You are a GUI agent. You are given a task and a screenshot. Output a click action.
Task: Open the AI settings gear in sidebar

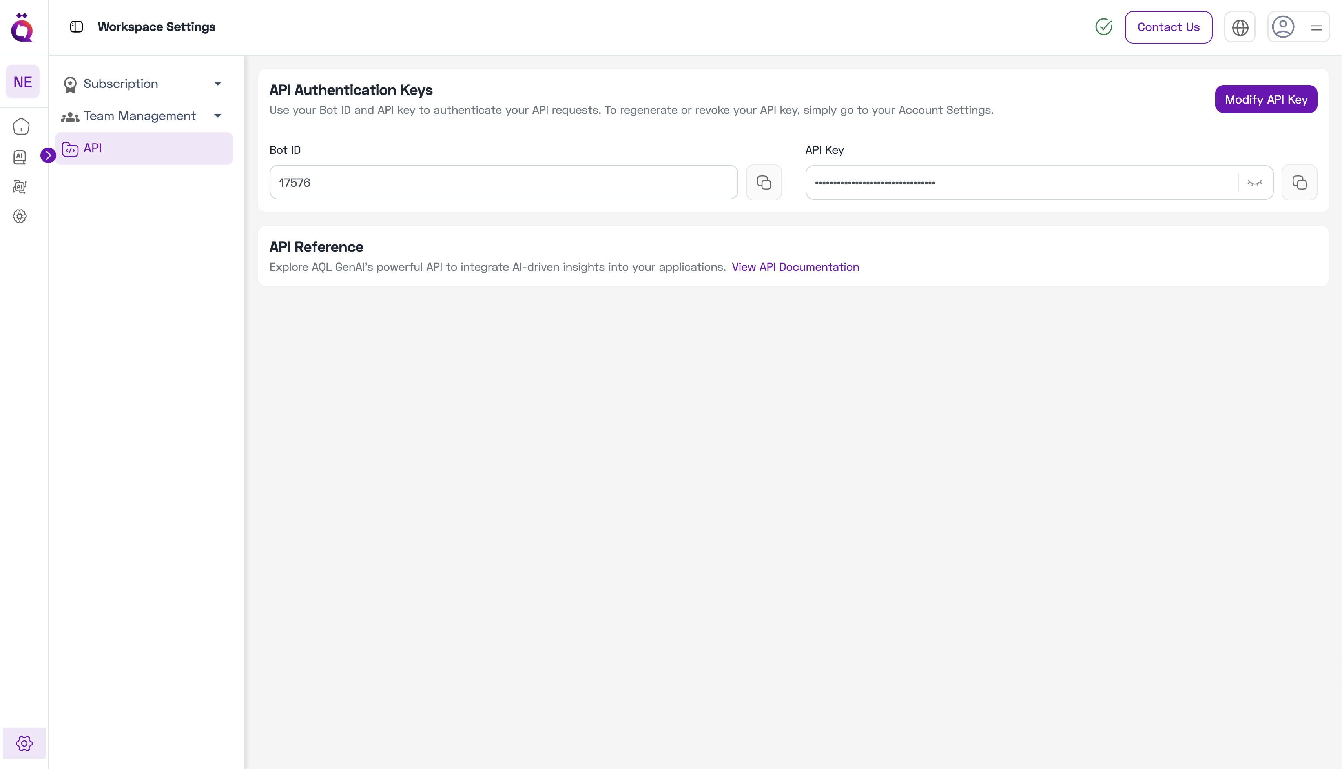click(20, 216)
